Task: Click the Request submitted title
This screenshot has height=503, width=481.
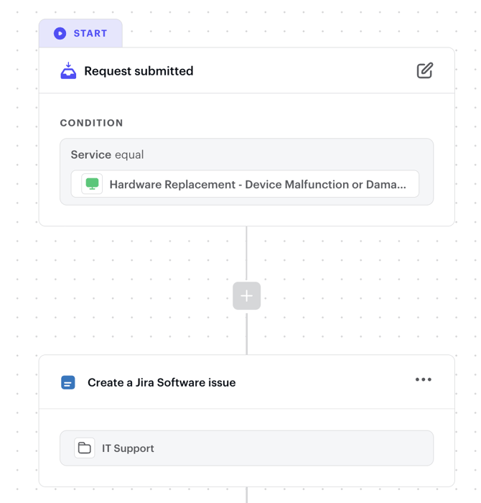Action: pyautogui.click(x=139, y=71)
